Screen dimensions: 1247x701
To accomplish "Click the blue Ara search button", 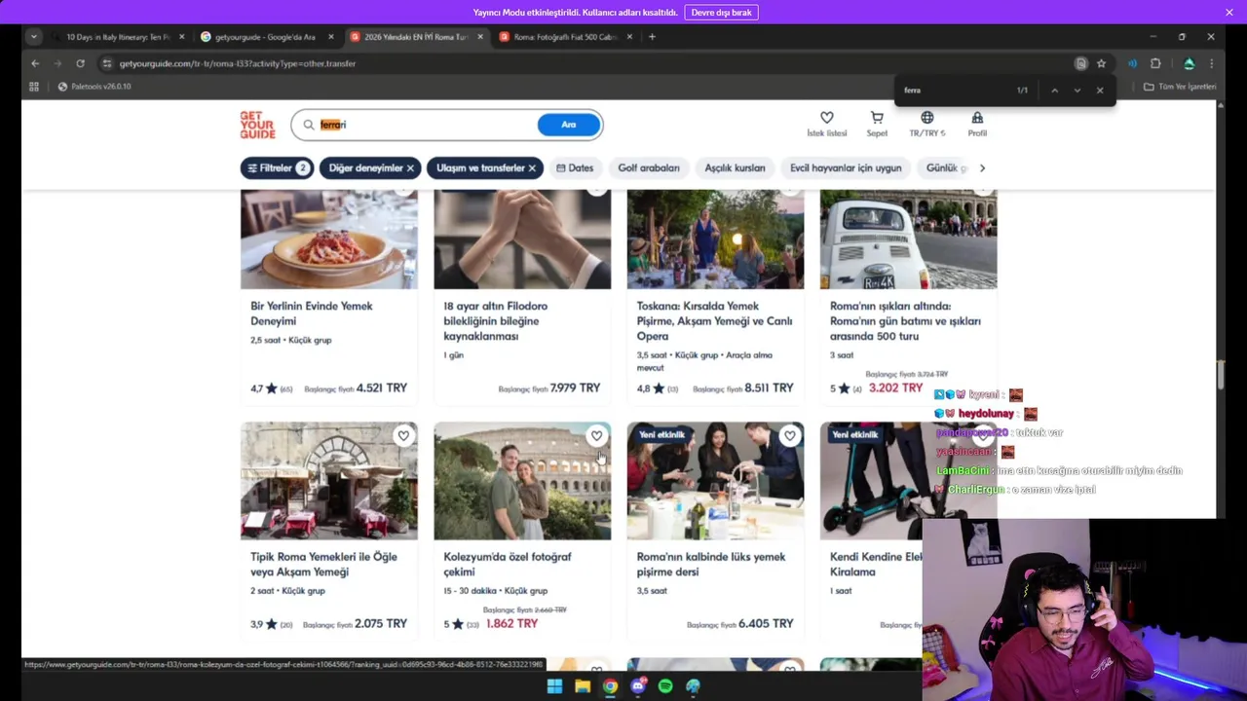I will coord(569,125).
